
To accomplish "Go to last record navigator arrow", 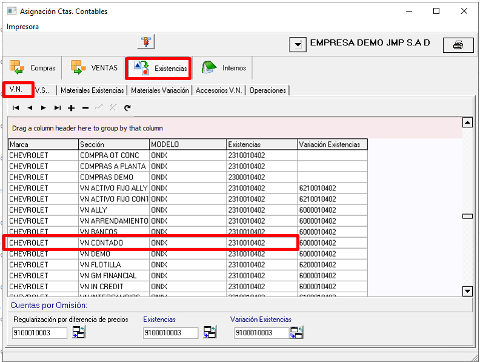I will [58, 108].
